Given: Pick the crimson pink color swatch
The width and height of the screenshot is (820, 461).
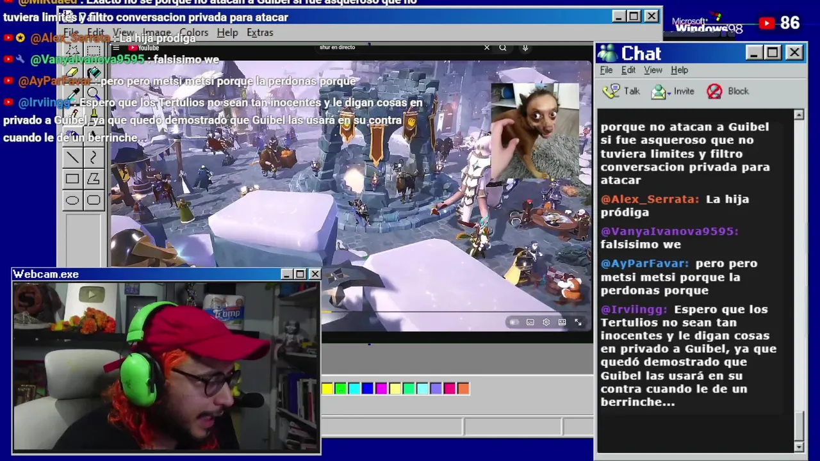Looking at the screenshot, I should pyautogui.click(x=450, y=388).
